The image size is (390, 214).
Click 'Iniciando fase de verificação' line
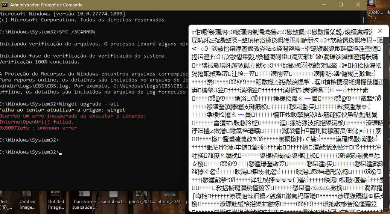84,56
